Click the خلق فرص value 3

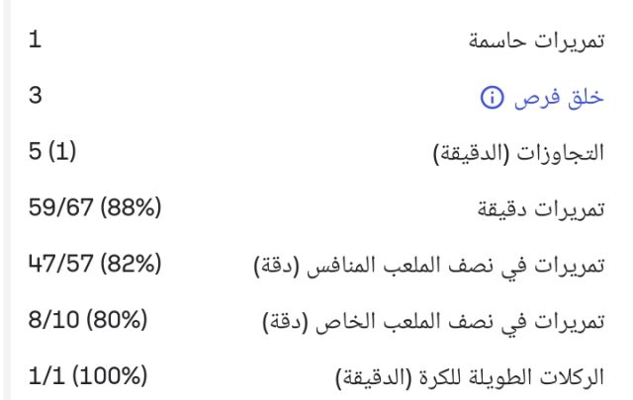pos(37,96)
